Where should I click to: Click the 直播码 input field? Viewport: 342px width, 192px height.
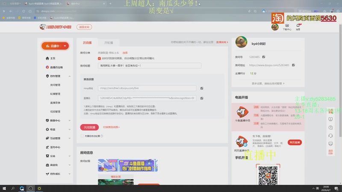[147, 98]
